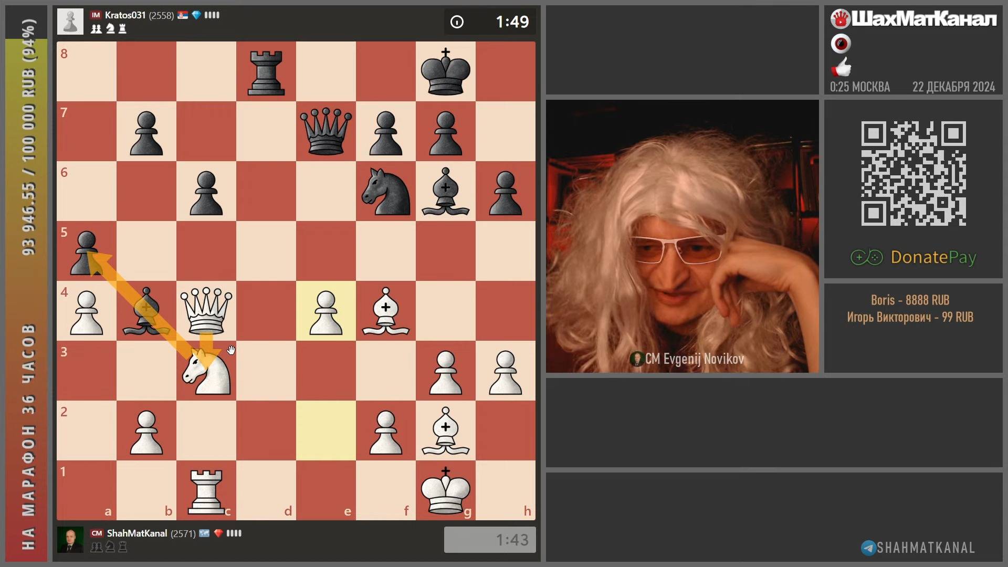Open the game info circle icon
1008x567 pixels.
click(x=457, y=22)
